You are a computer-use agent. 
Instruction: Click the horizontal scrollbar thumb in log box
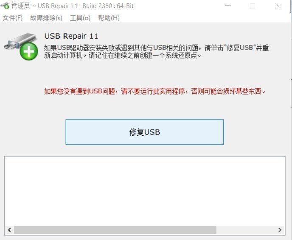click(x=115, y=230)
